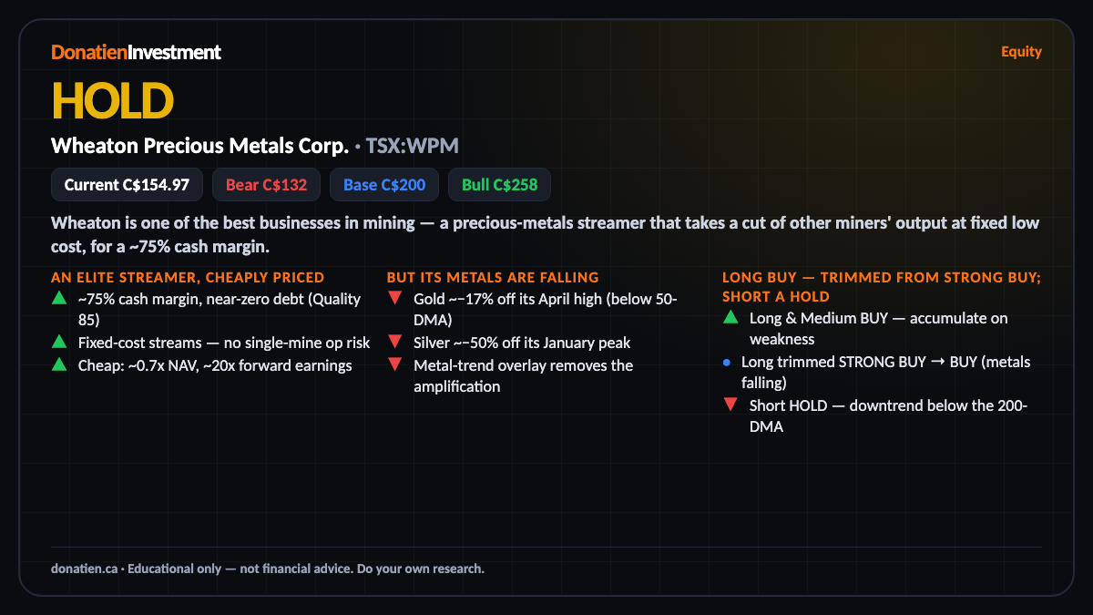Click red down triangle beside Gold ~−17%
The image size is (1093, 615).
click(x=394, y=298)
